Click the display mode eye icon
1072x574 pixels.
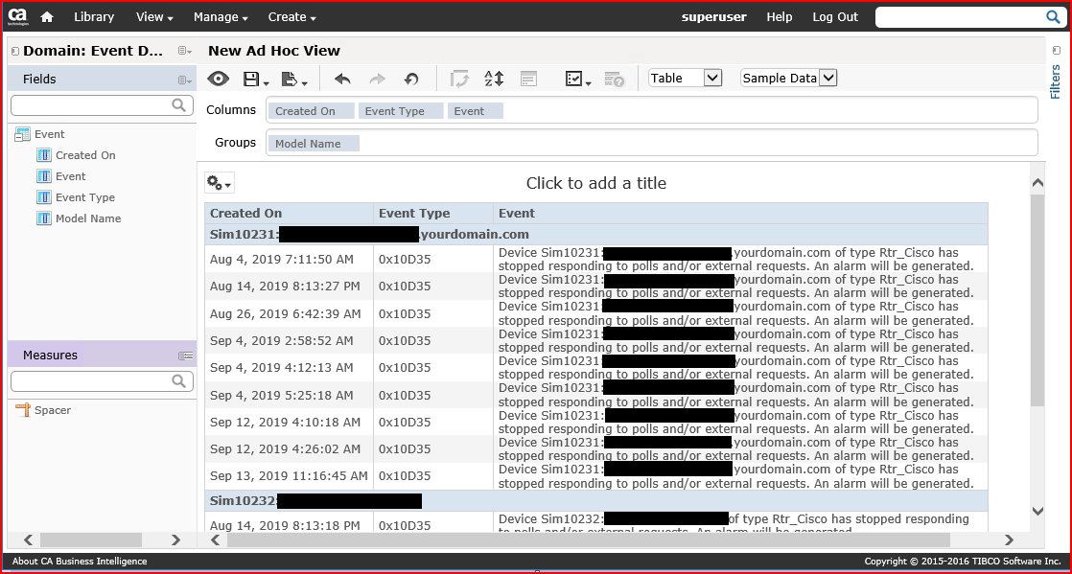click(x=219, y=80)
